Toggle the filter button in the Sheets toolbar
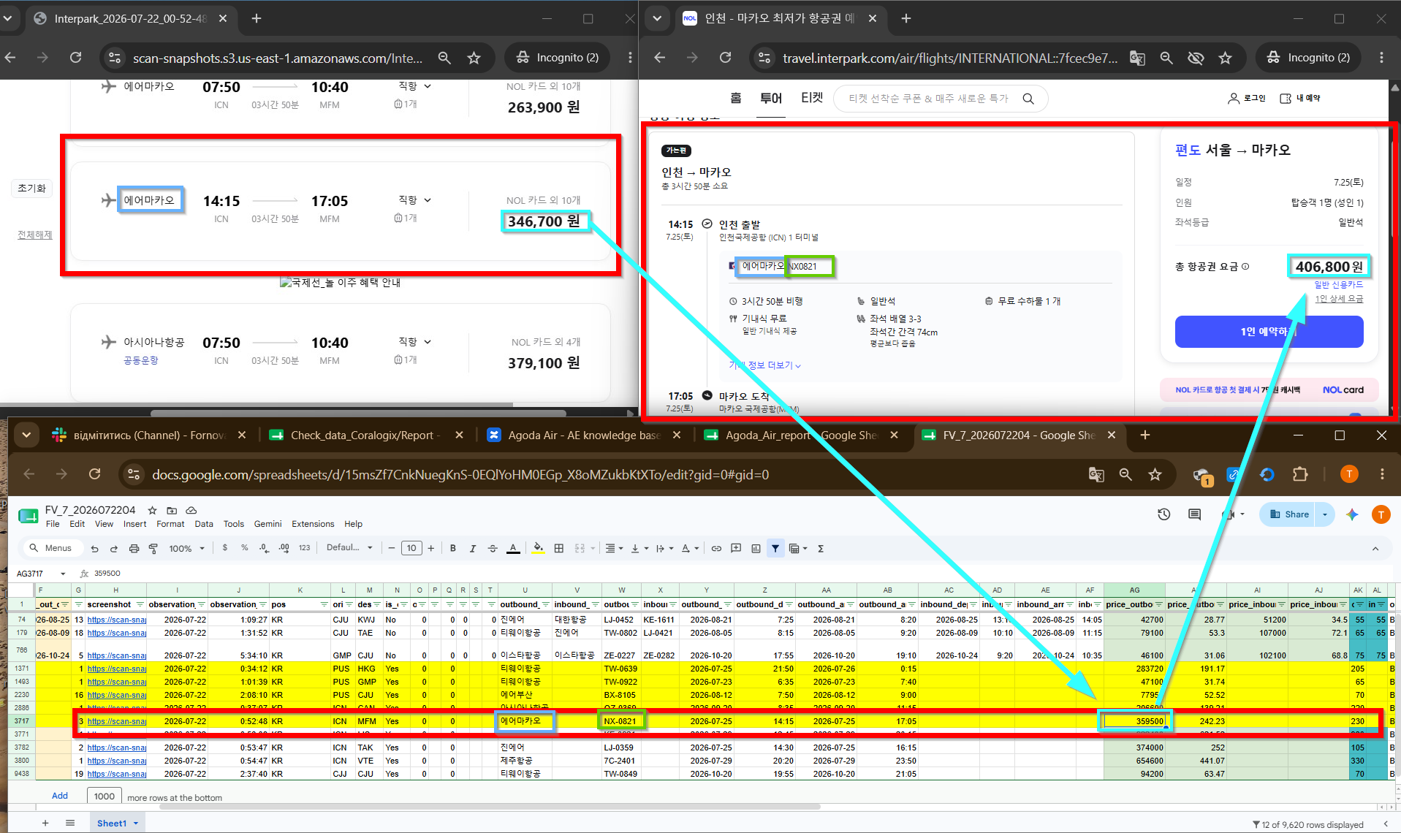Viewport: 1401px width, 833px height. 775,548
